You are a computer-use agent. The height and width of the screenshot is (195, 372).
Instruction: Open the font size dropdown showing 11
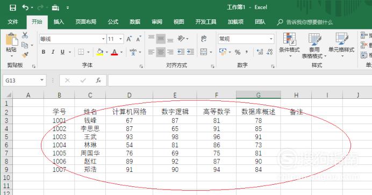click(120, 39)
